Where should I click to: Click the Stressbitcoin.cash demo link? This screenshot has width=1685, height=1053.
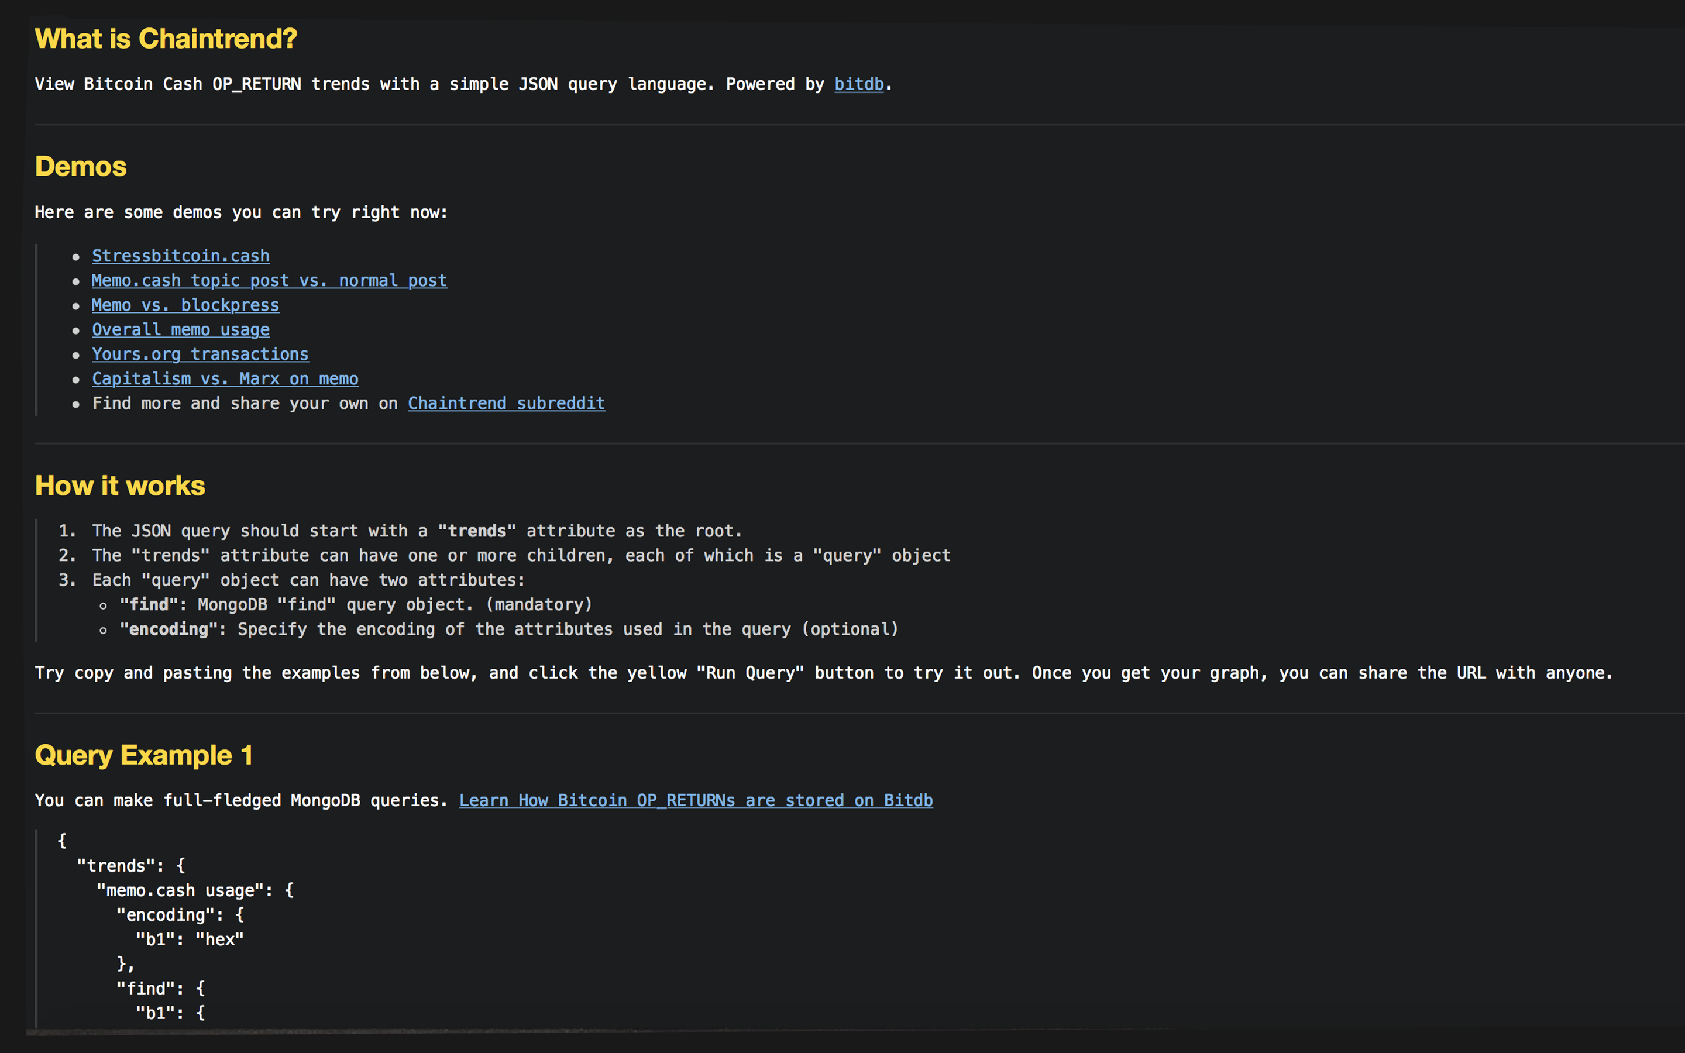tap(181, 256)
